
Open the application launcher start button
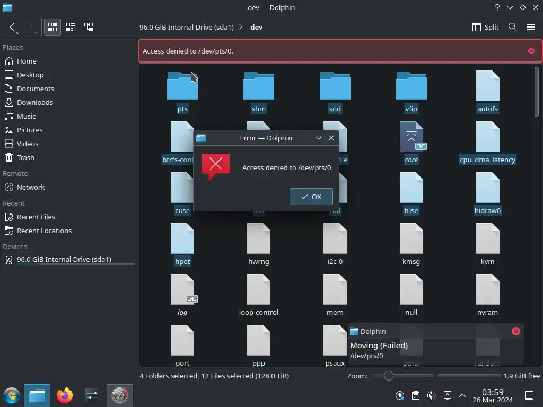click(x=11, y=395)
